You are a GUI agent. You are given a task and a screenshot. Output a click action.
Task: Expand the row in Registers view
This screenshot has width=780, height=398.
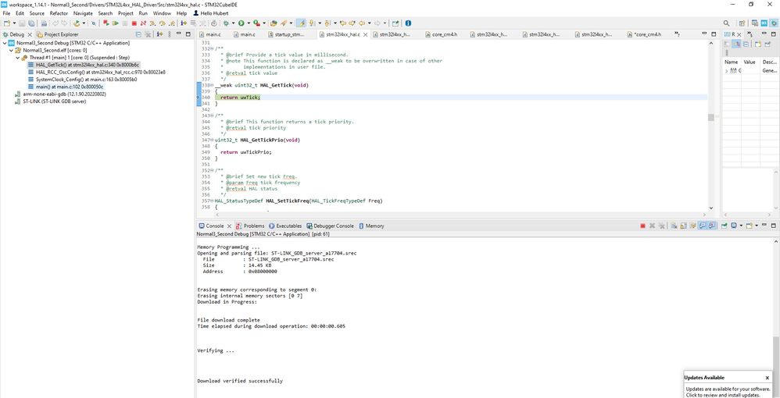click(x=726, y=71)
